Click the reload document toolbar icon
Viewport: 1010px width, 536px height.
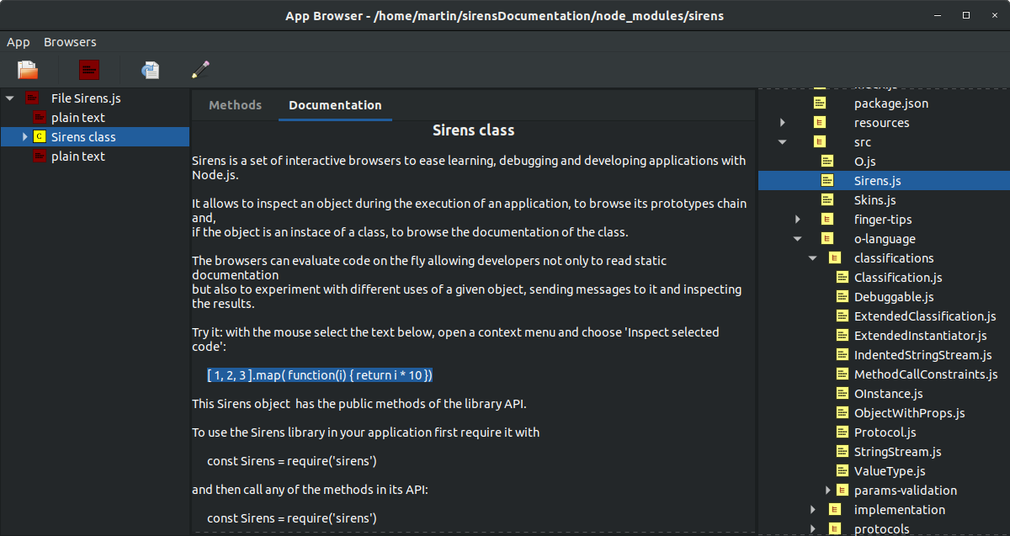[151, 70]
